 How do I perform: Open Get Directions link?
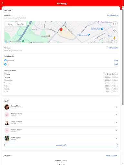pyautogui.click(x=112, y=15)
